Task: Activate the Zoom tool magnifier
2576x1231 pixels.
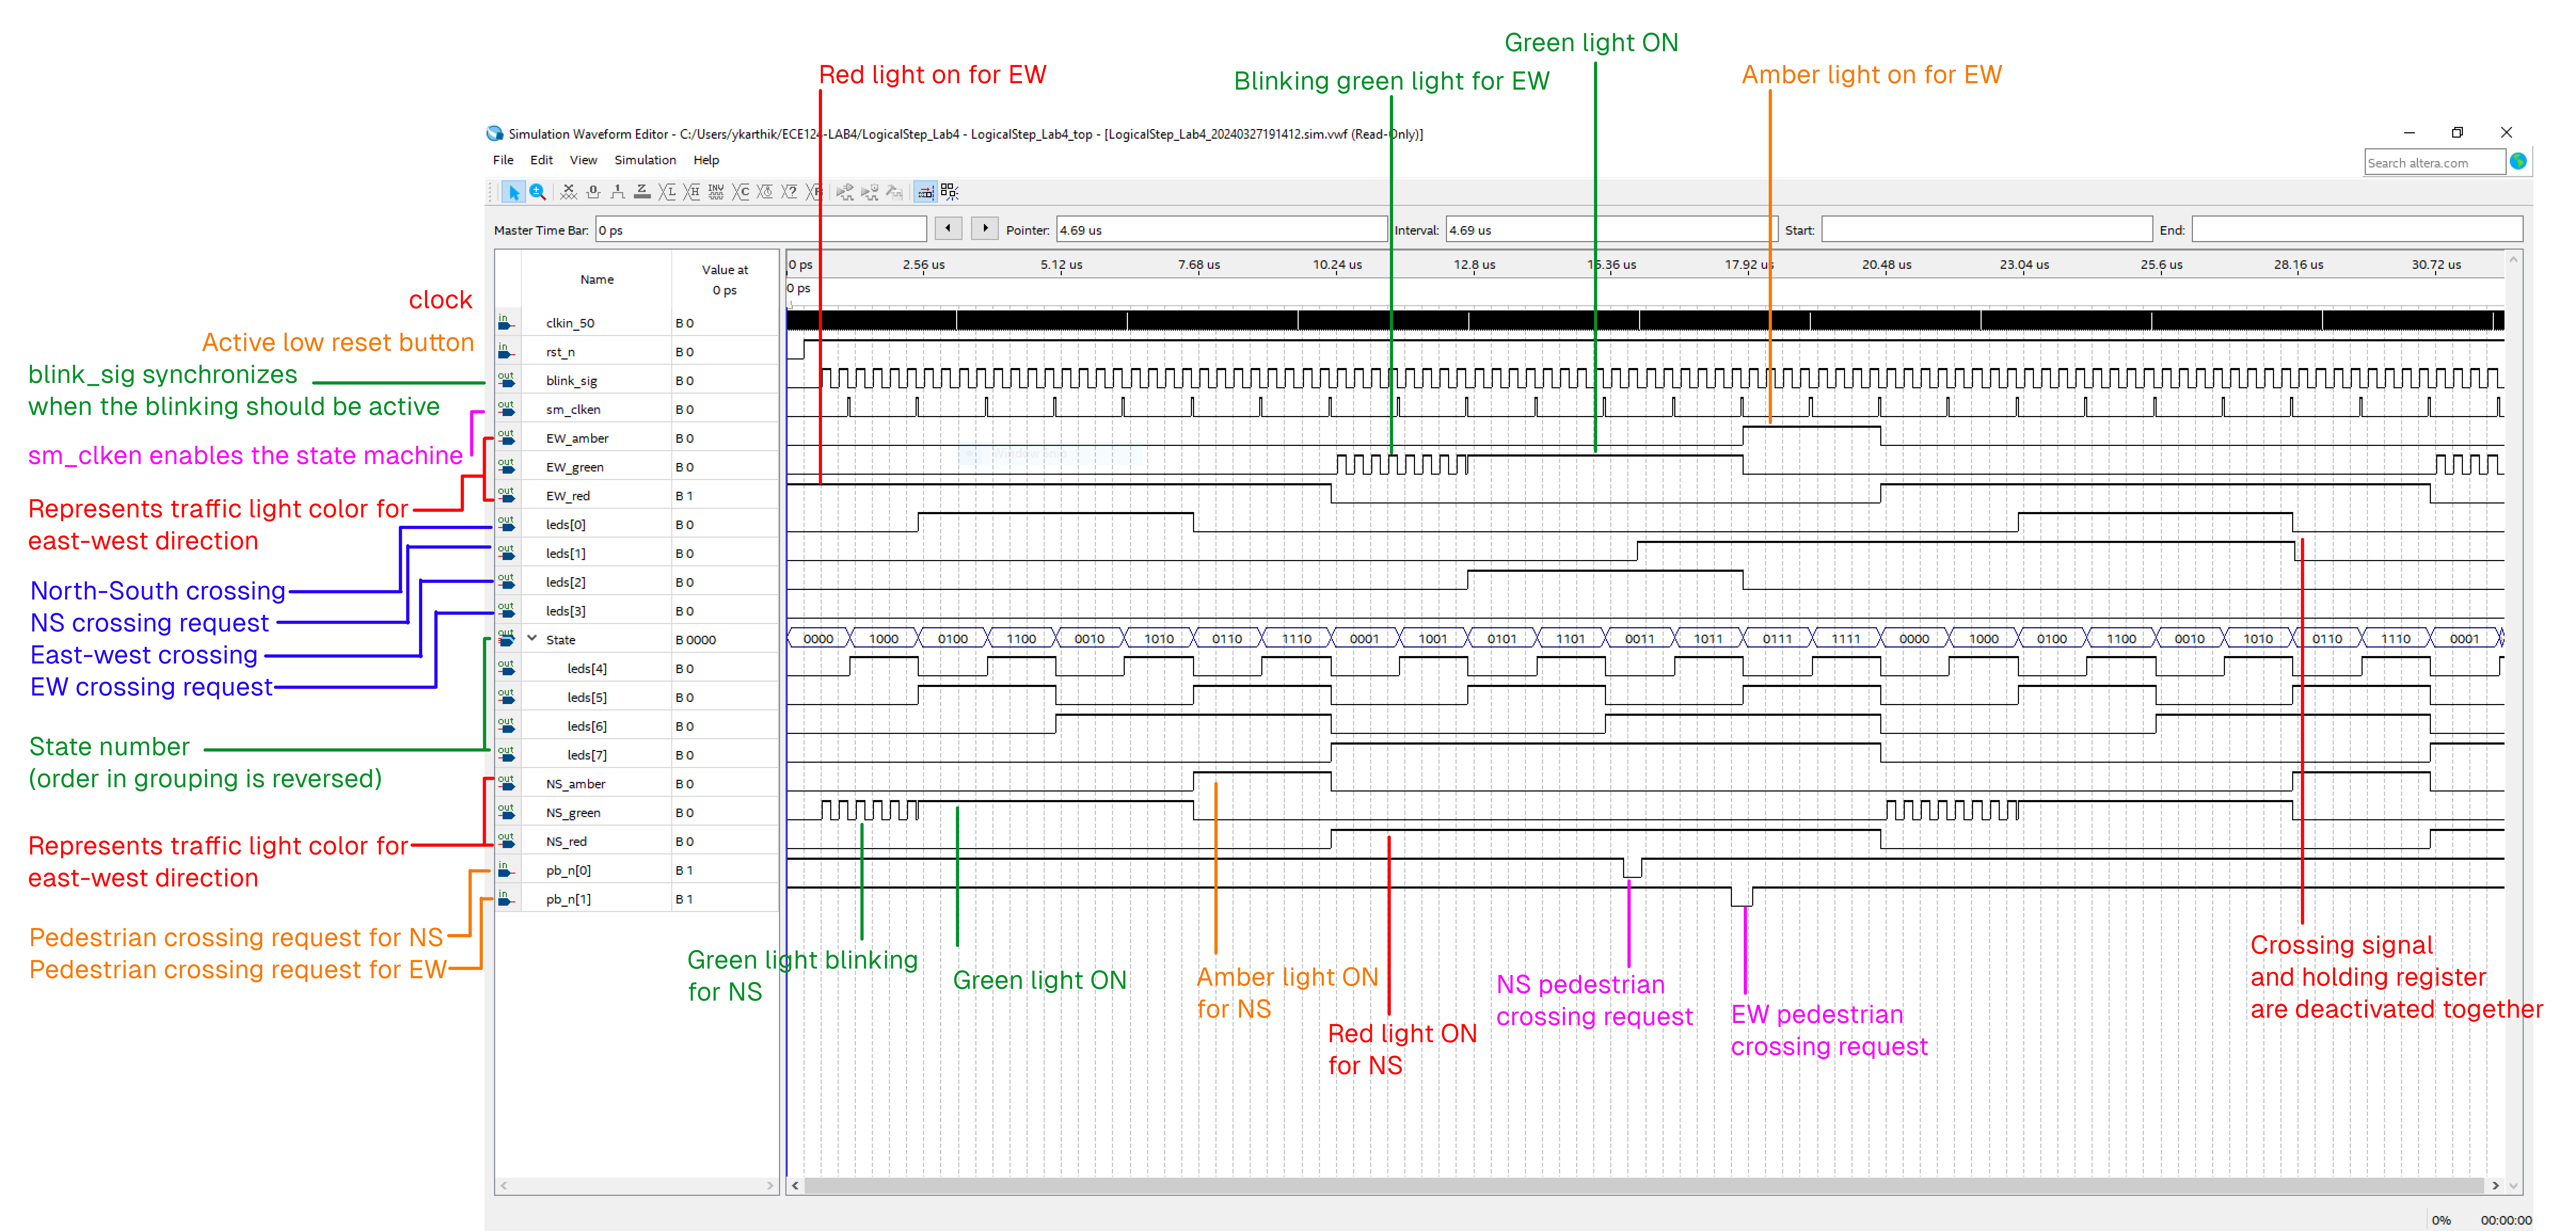Action: click(x=538, y=192)
